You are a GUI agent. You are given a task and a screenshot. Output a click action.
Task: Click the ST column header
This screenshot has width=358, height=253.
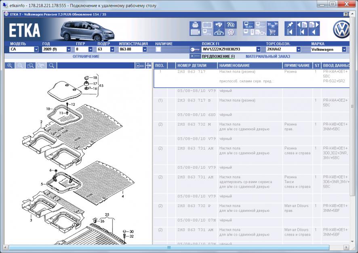click(317, 66)
